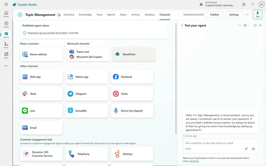Image resolution: width=266 pixels, height=166 pixels.
Task: Select the Channels tab
Action: [165, 15]
